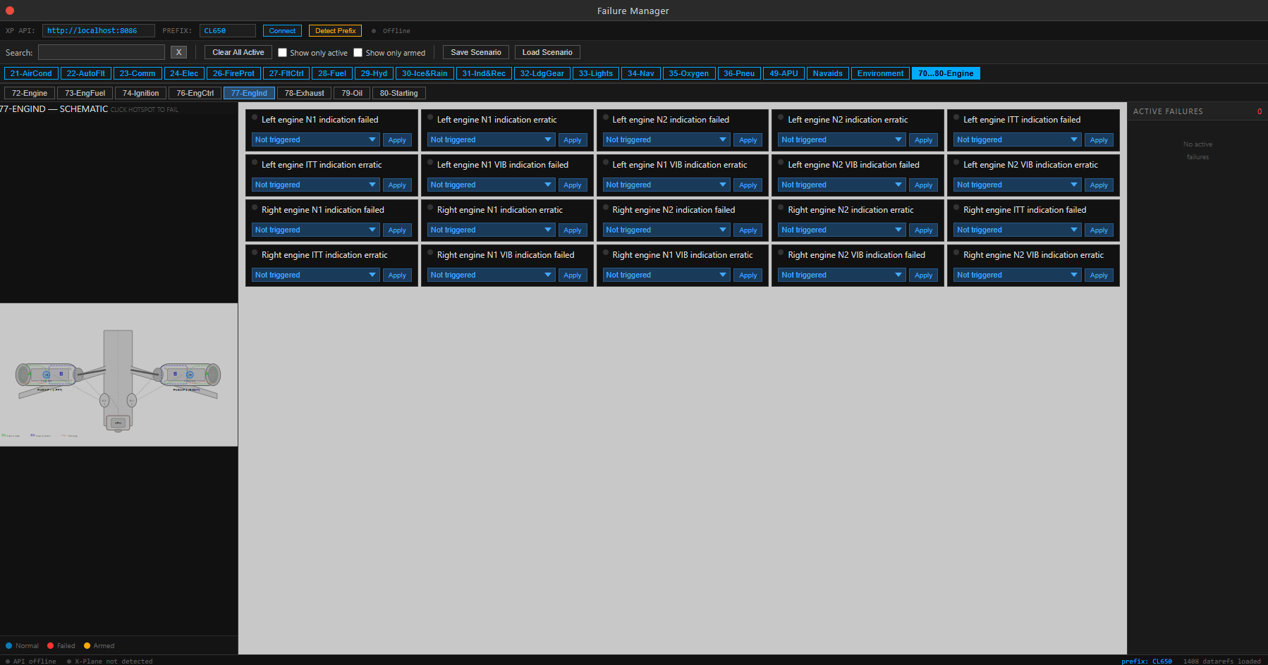Screen dimensions: 1268x665
Task: Expand dropdown for Right engine N2 VIB indication failed
Action: tap(841, 275)
